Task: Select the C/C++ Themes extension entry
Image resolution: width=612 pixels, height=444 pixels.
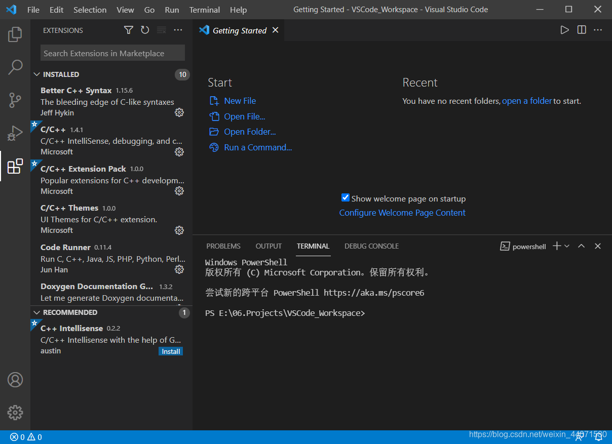Action: [111, 219]
